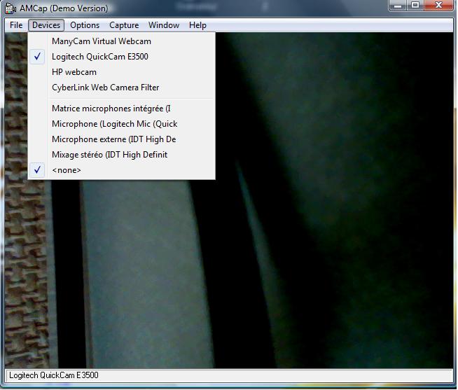Close the open Devices menu
The image size is (458, 390).
tap(46, 25)
